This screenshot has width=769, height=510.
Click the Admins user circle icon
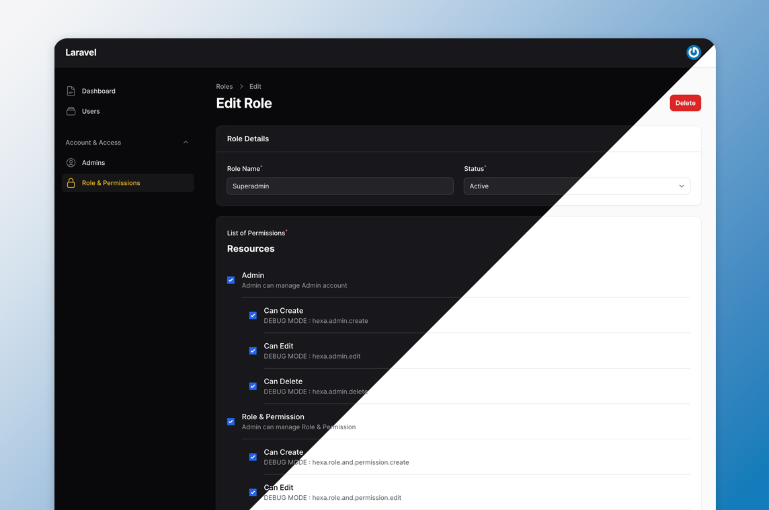pos(71,162)
